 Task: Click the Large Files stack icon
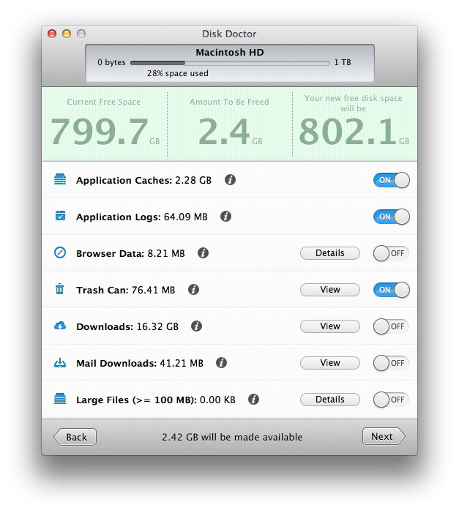[x=60, y=399]
